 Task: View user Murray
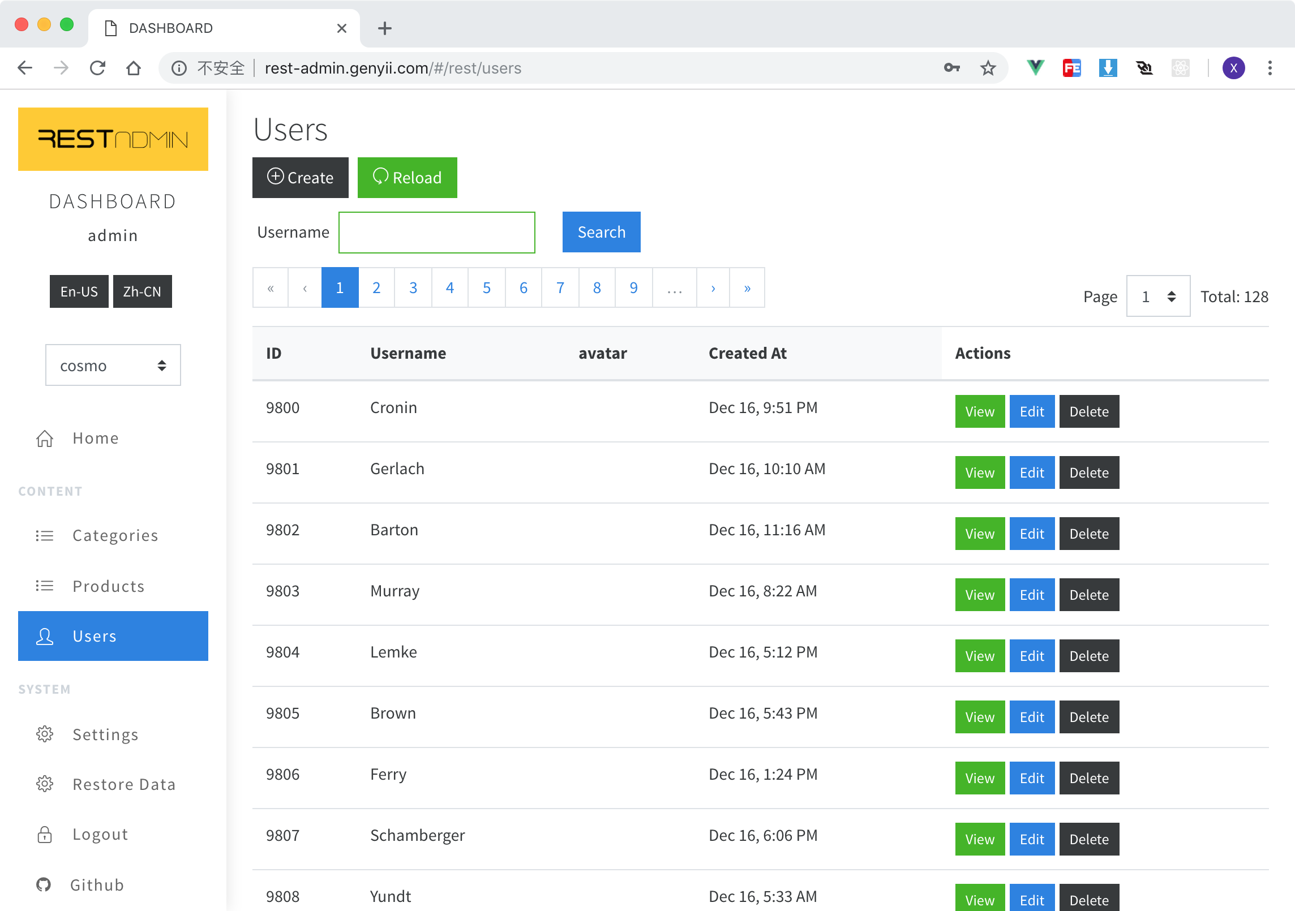(980, 595)
